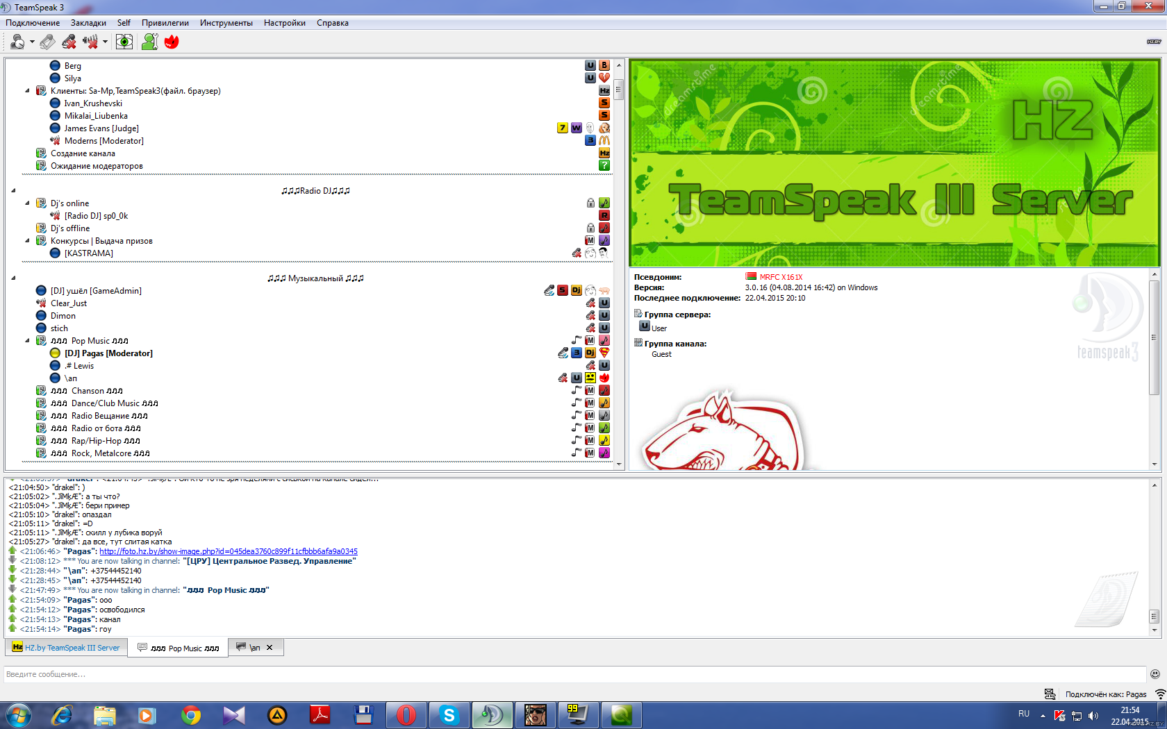This screenshot has width=1167, height=729.
Task: Select the Chanson music channel
Action: point(87,391)
